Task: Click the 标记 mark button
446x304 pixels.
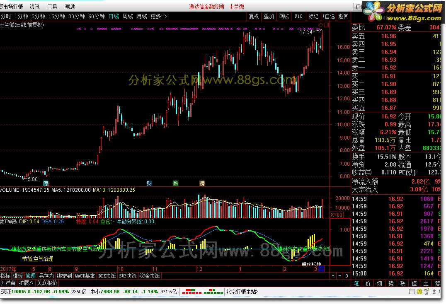Action: [x=313, y=16]
